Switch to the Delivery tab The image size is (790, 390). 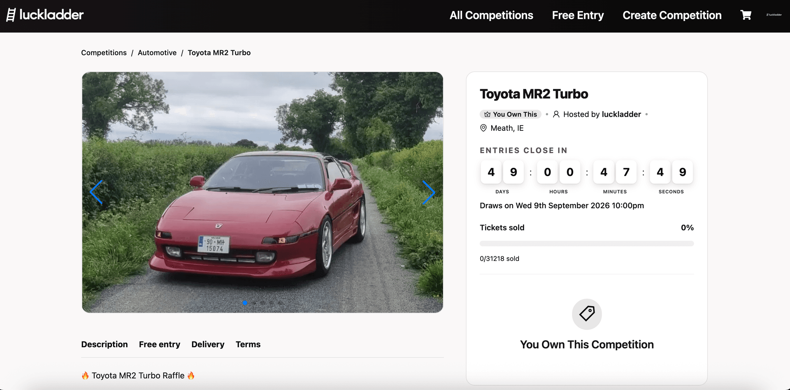[x=208, y=344]
